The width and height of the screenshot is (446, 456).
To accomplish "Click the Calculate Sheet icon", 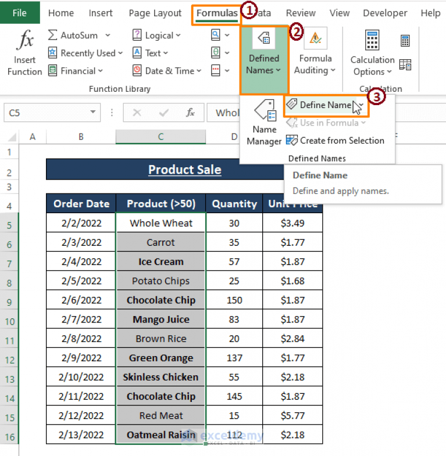I will (x=405, y=64).
